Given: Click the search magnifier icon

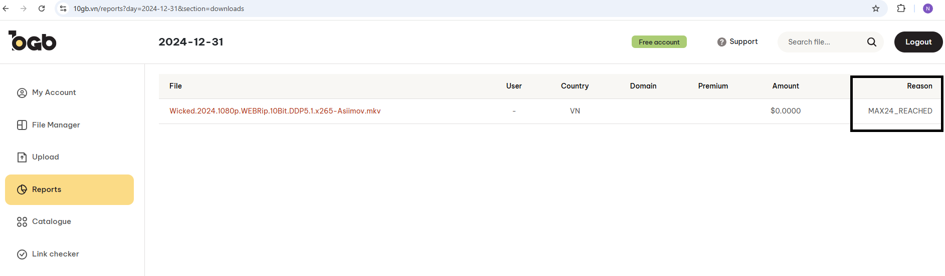Looking at the screenshot, I should [872, 42].
